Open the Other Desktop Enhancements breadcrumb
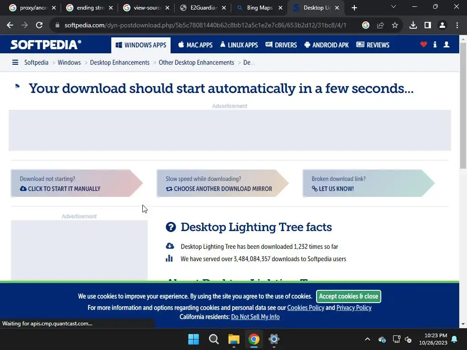Screen dimensions: 467x350 point(196,62)
